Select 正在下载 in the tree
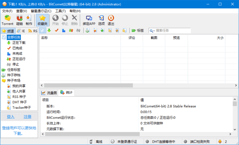Viewport: 239px width, 145px height. pos(19,43)
